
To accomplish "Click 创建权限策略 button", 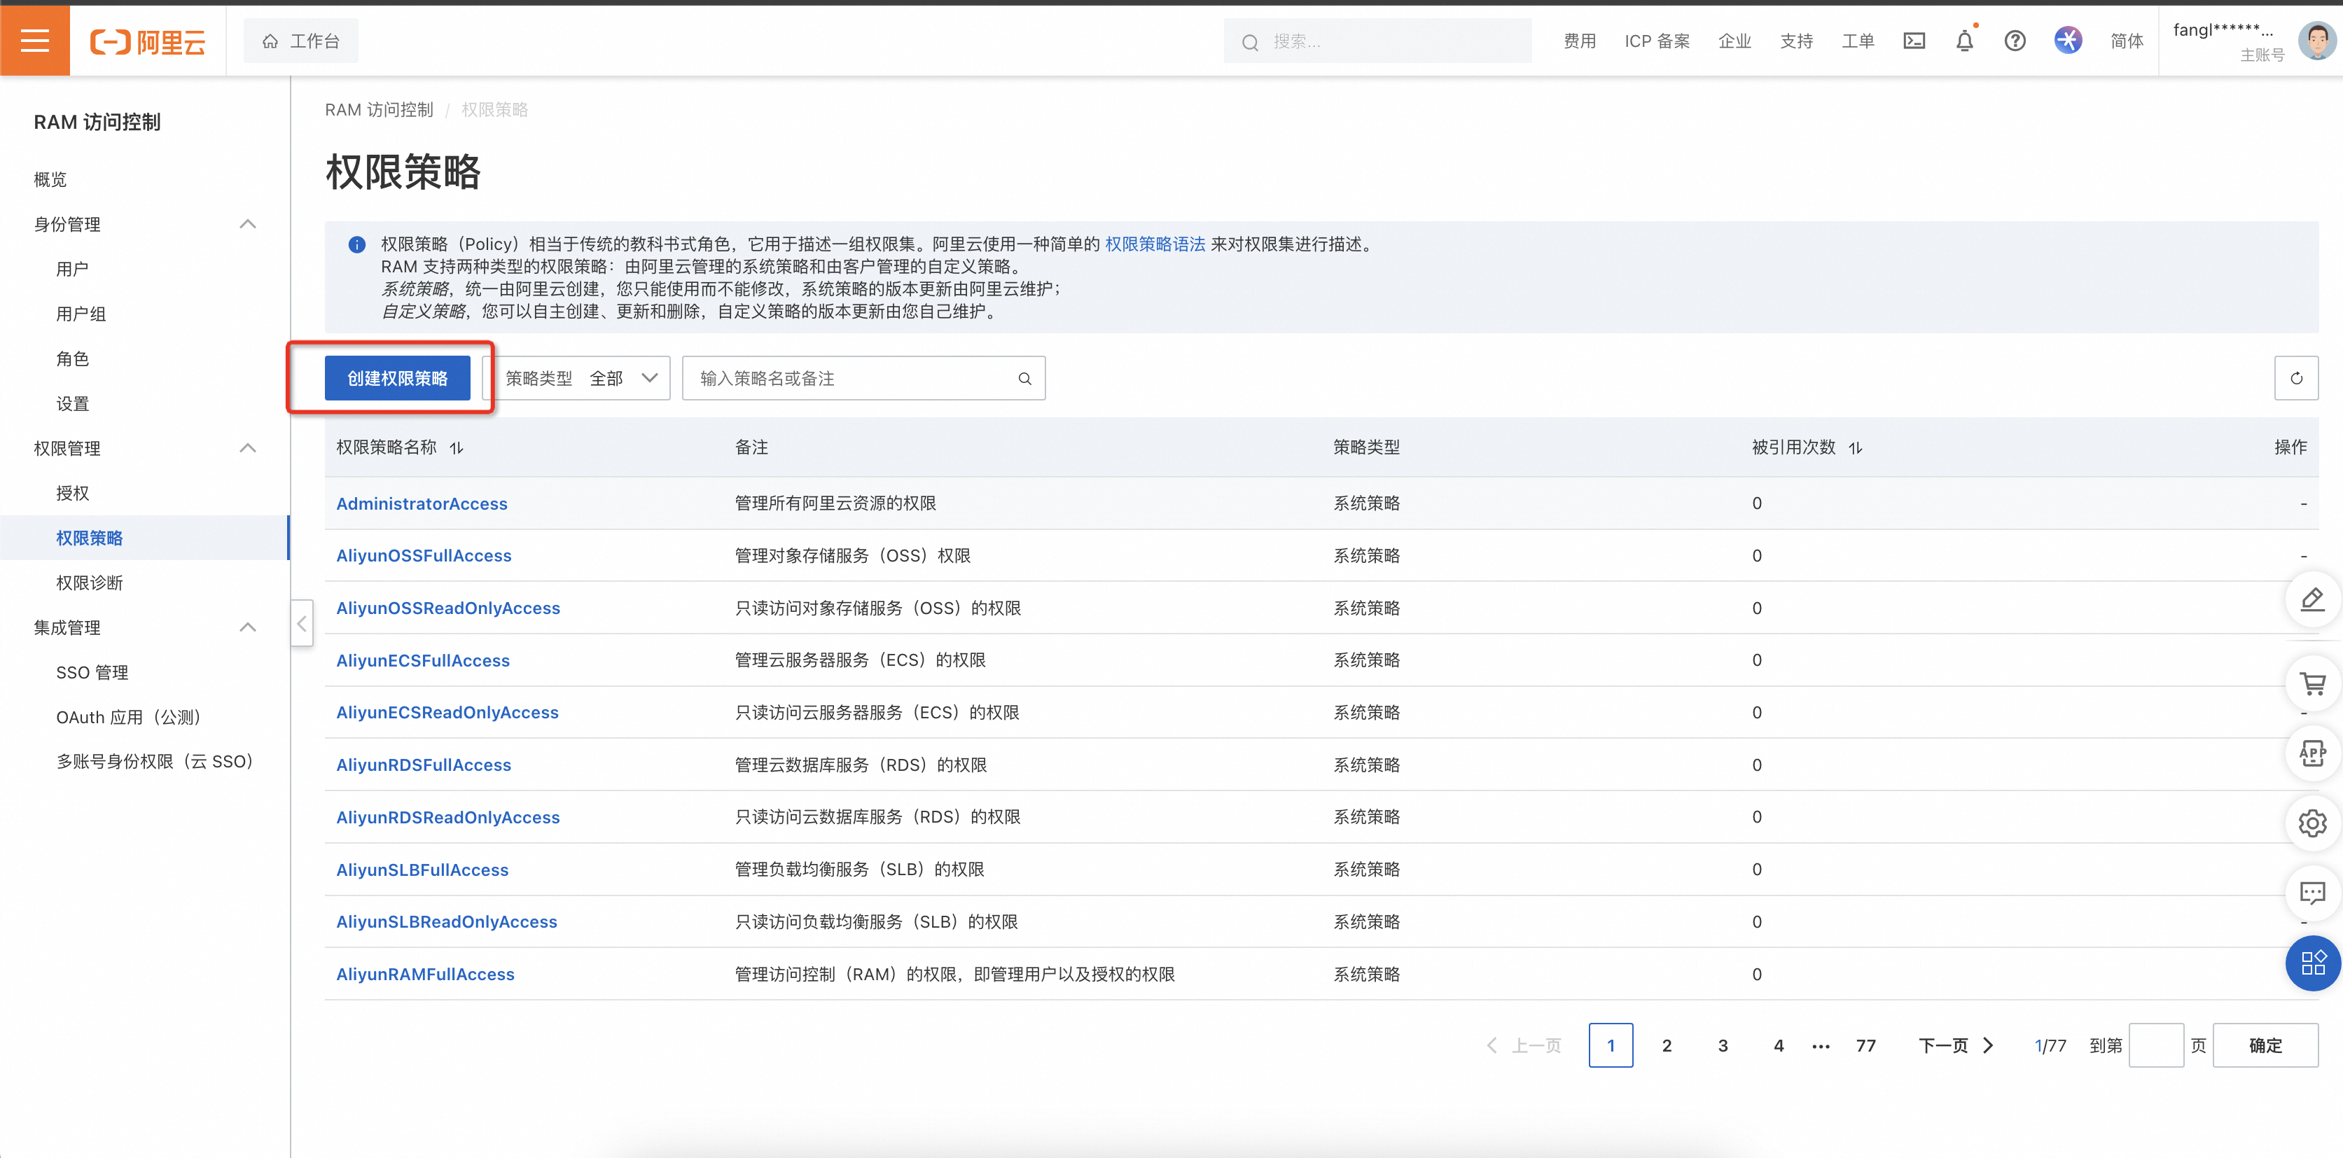I will tap(398, 379).
